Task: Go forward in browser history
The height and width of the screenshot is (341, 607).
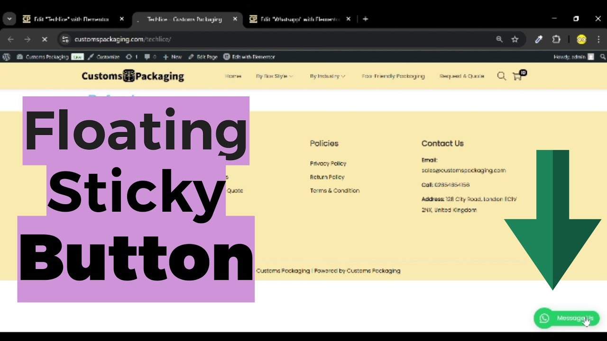Action: tap(27, 39)
